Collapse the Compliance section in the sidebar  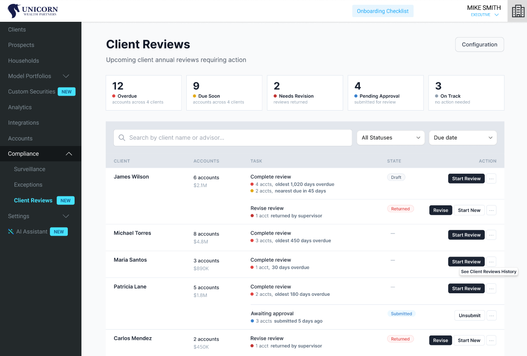(38, 154)
